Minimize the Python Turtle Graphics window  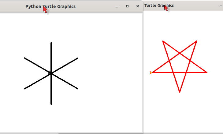point(117,6)
